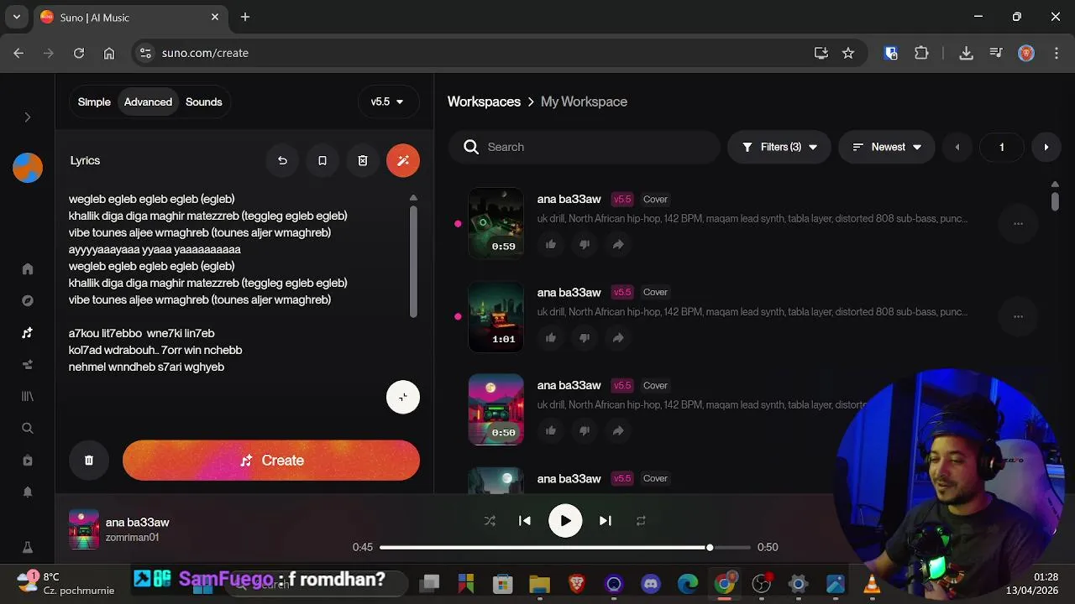Play the 1:01 ana ba33aw thumbnail

pyautogui.click(x=496, y=316)
